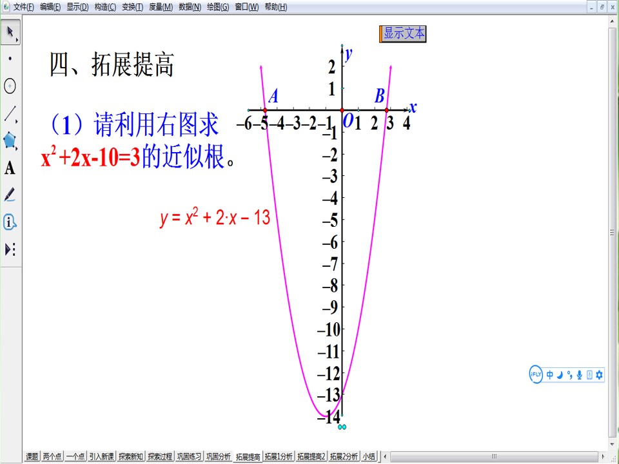
Task: Open the 编辑(E) menu
Action: pos(50,6)
